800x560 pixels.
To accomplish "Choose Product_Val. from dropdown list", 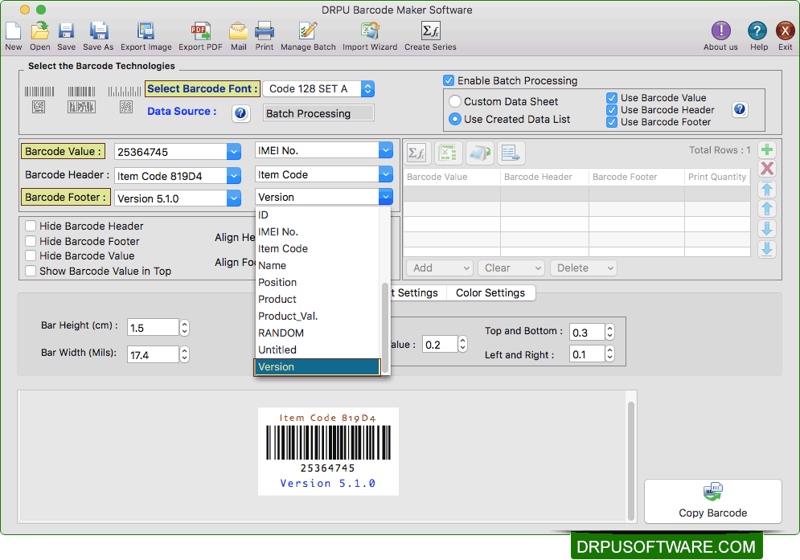I will 318,316.
